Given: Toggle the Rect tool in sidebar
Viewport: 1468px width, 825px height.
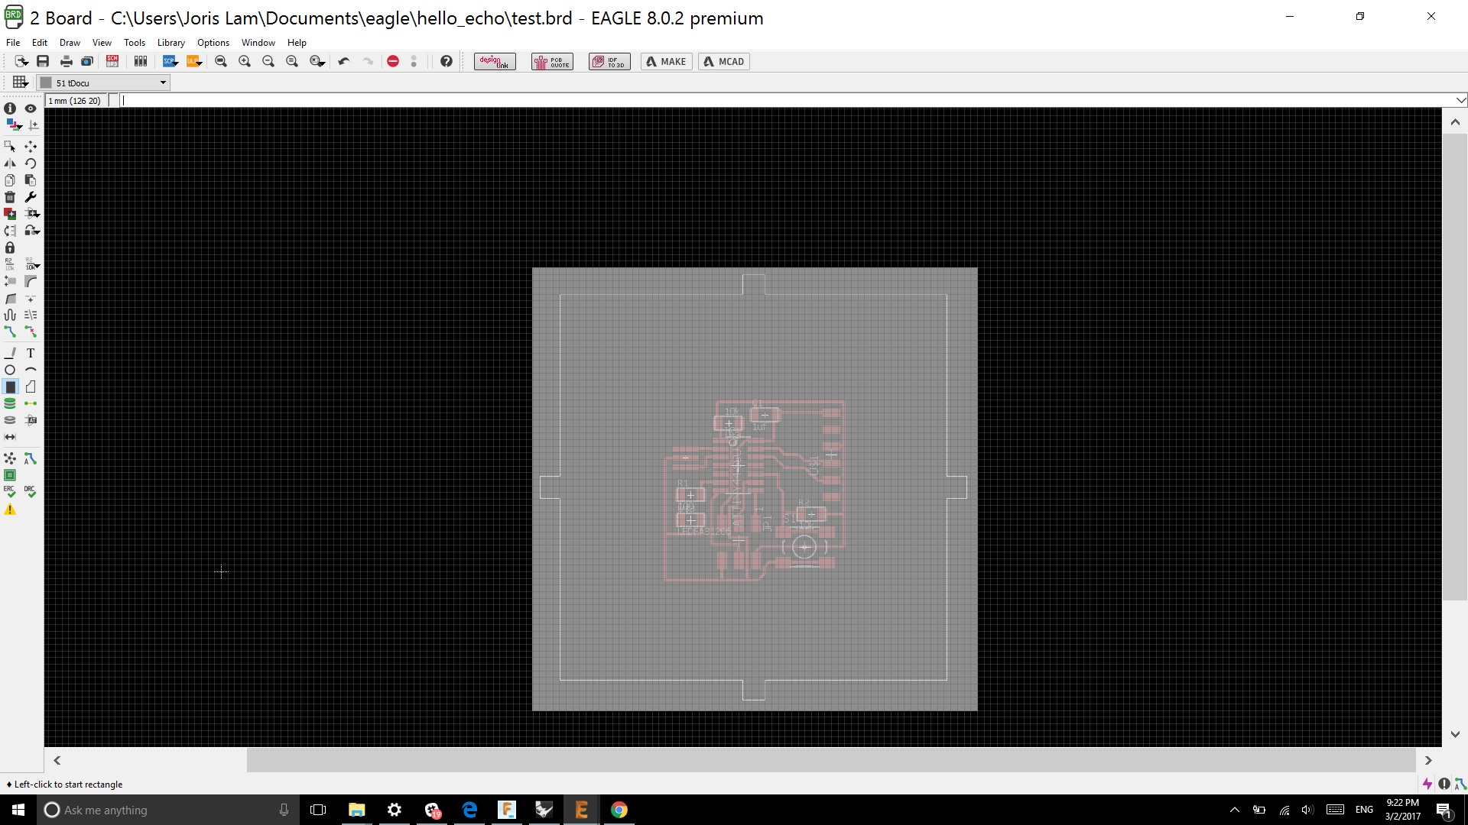Looking at the screenshot, I should click(10, 387).
